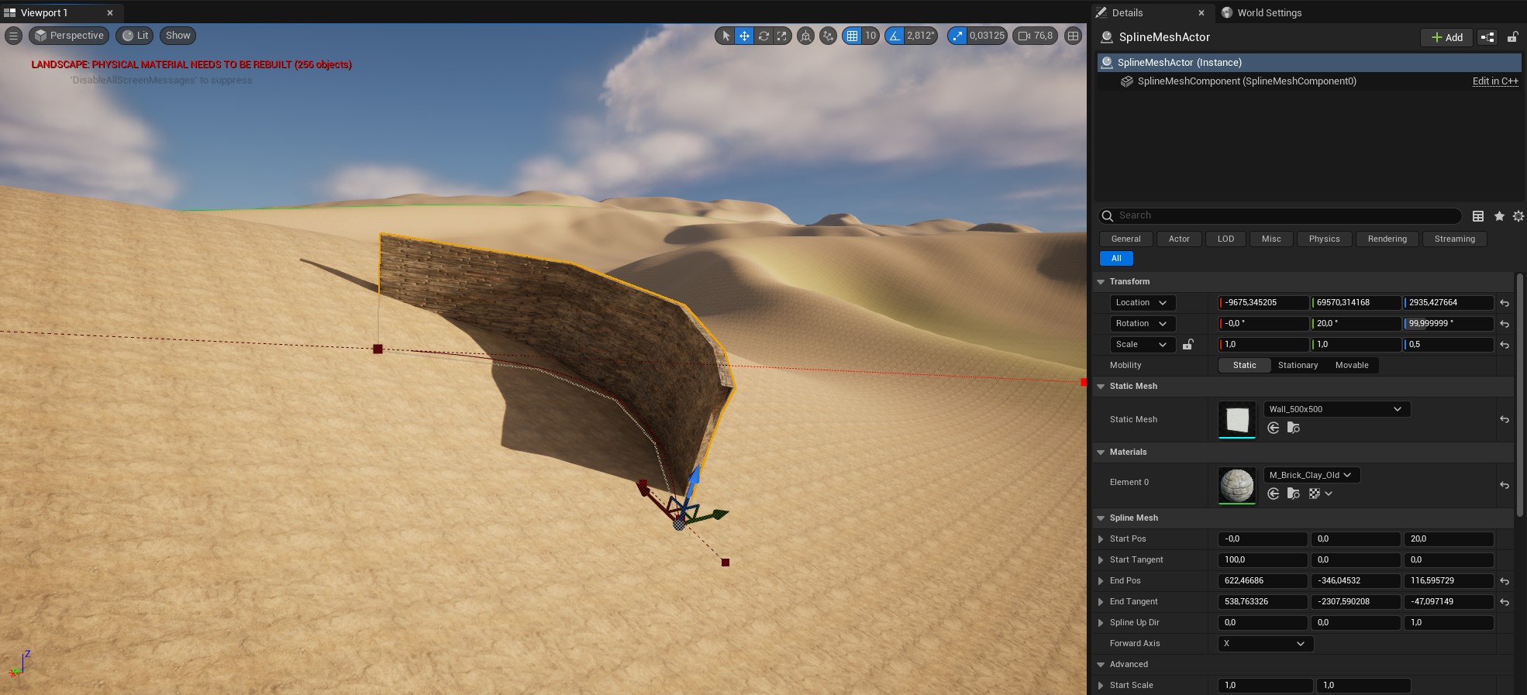
Task: Toggle grid snapping in the viewport
Action: tap(852, 36)
